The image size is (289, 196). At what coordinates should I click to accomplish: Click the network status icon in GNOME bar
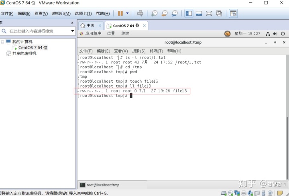[268, 34]
